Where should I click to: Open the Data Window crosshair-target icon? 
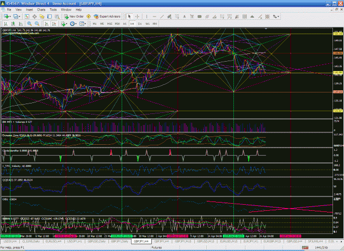pyautogui.click(x=35, y=17)
